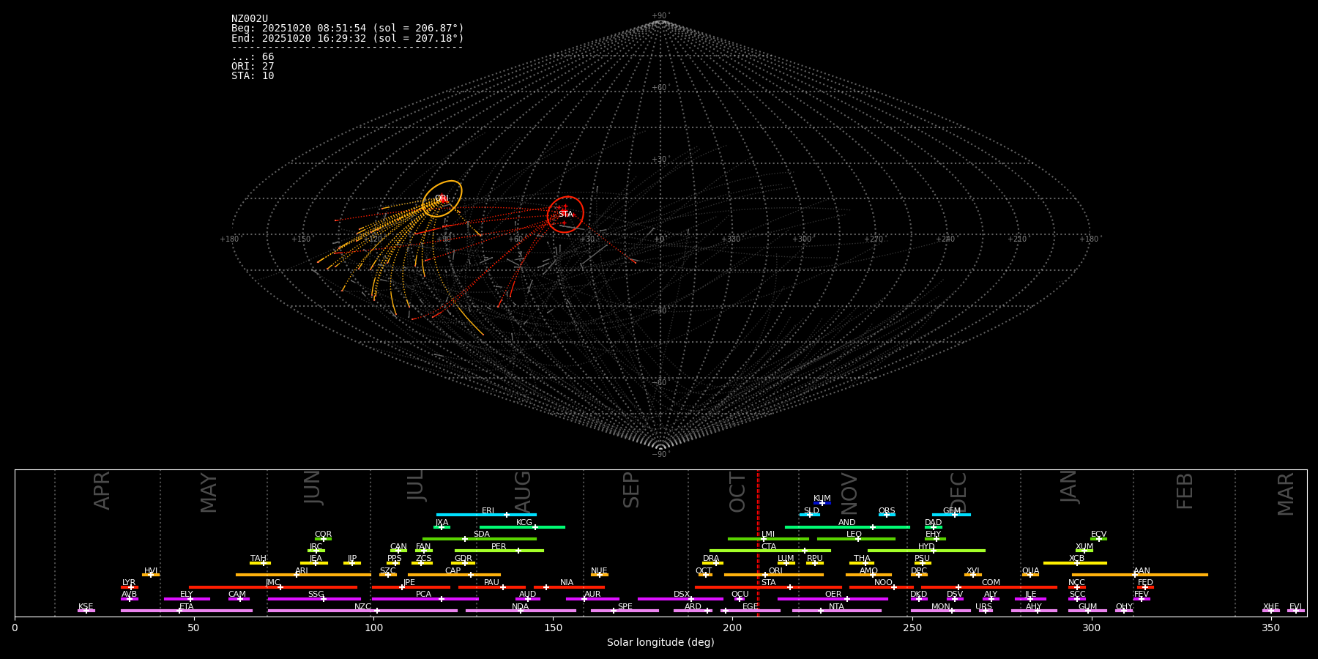This screenshot has height=659, width=1318.
Task: Select the pink NTA shower bar
Action: click(836, 611)
